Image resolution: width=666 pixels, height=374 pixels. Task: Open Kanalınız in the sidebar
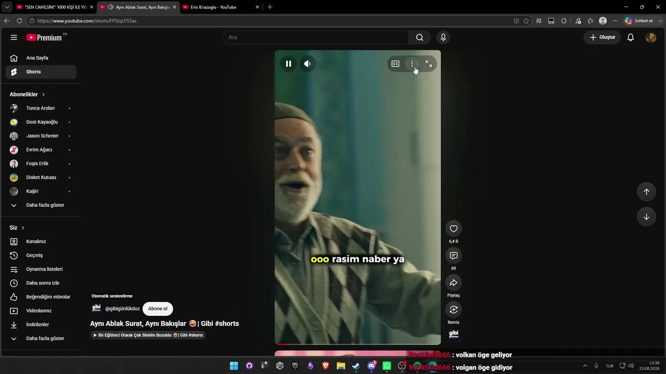(41, 242)
